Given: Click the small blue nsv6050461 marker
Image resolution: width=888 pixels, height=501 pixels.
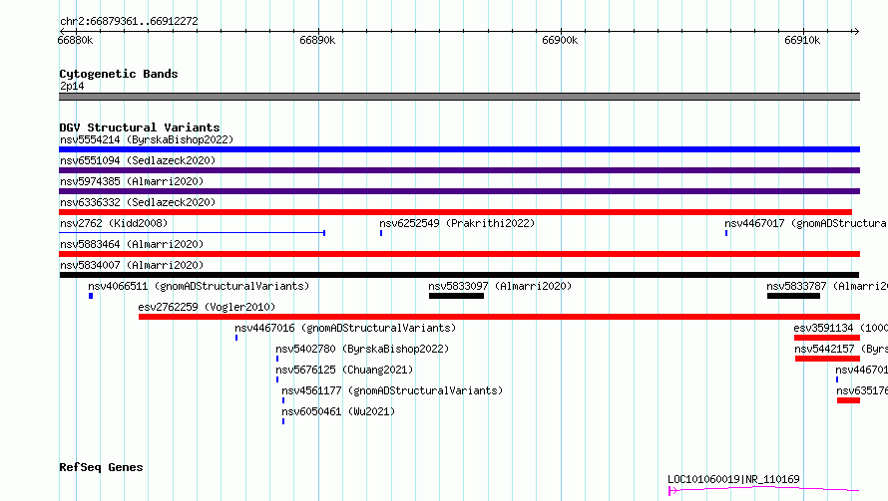Looking at the screenshot, I should 283,421.
